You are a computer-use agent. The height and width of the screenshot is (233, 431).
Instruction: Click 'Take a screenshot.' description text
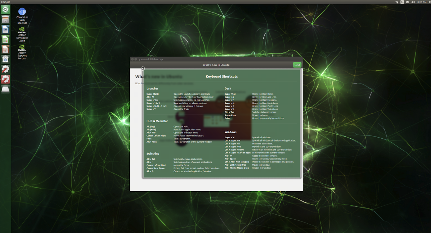point(182,139)
